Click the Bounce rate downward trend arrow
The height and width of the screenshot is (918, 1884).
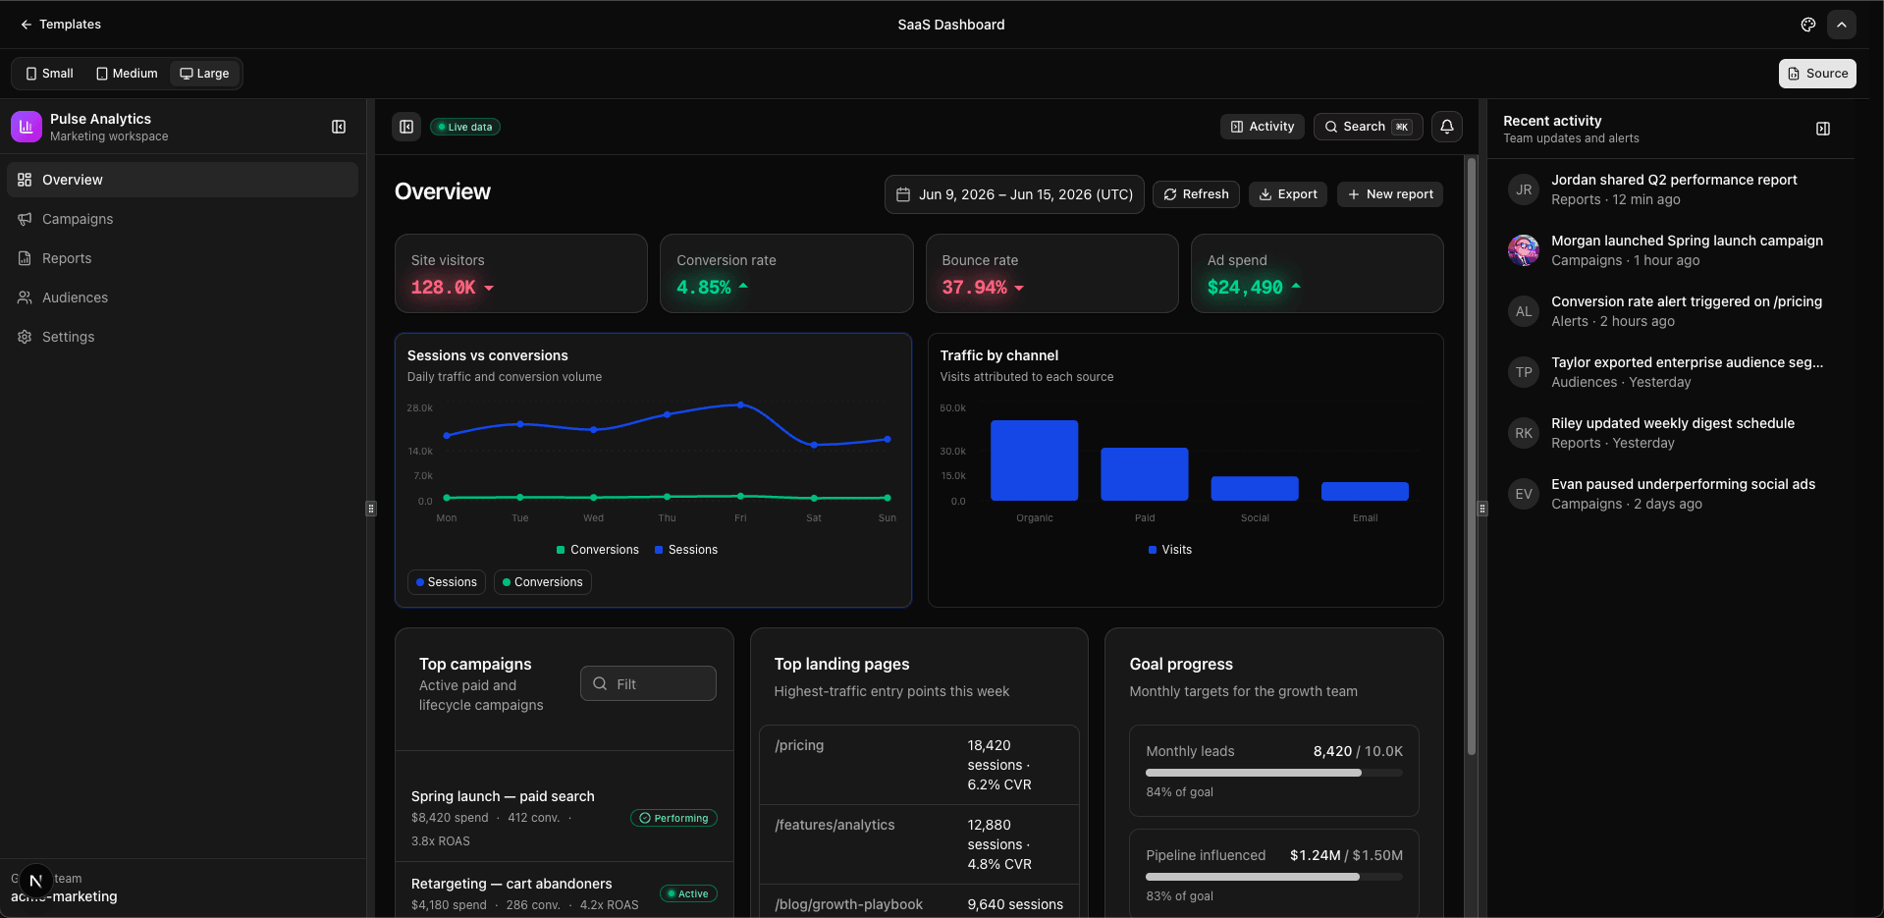1019,288
